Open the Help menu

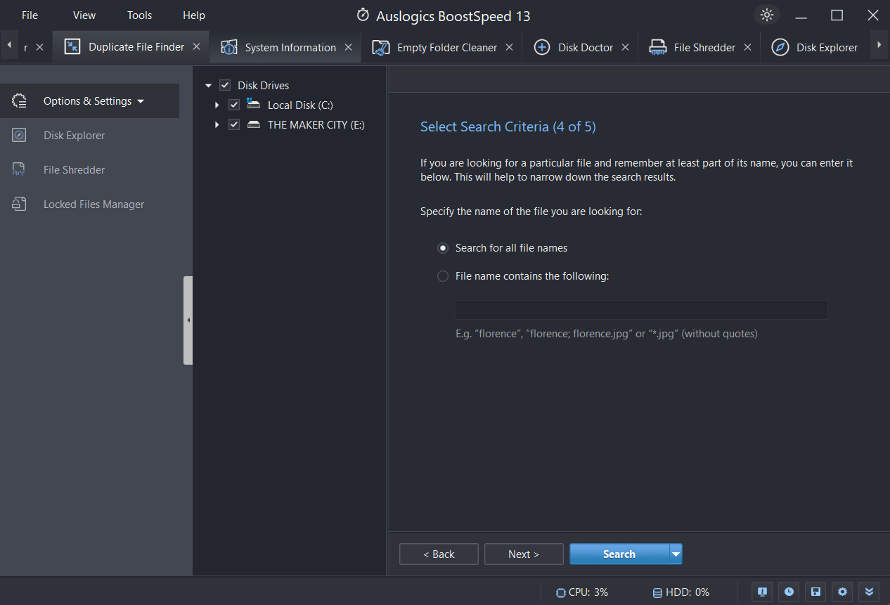click(194, 15)
